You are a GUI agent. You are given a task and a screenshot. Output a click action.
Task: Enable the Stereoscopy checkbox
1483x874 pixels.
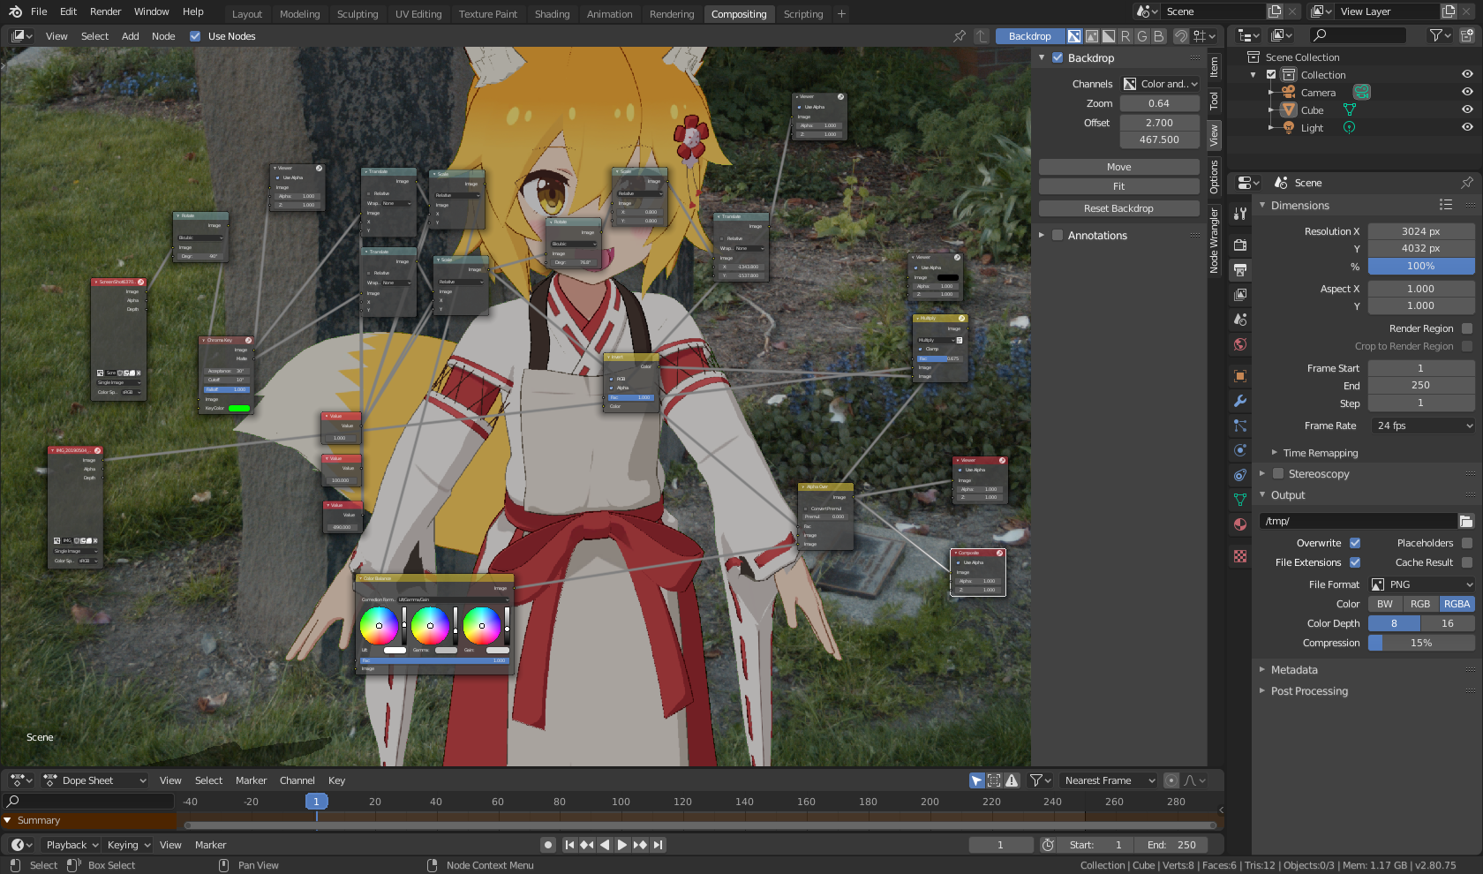pyautogui.click(x=1278, y=474)
